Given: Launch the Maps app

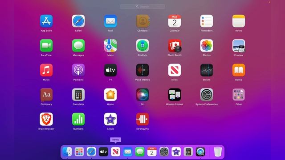Looking at the screenshot, I should 110,45.
